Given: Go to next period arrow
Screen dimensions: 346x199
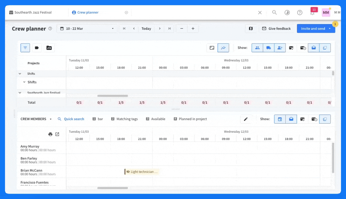Looking at the screenshot, I should [160, 28].
